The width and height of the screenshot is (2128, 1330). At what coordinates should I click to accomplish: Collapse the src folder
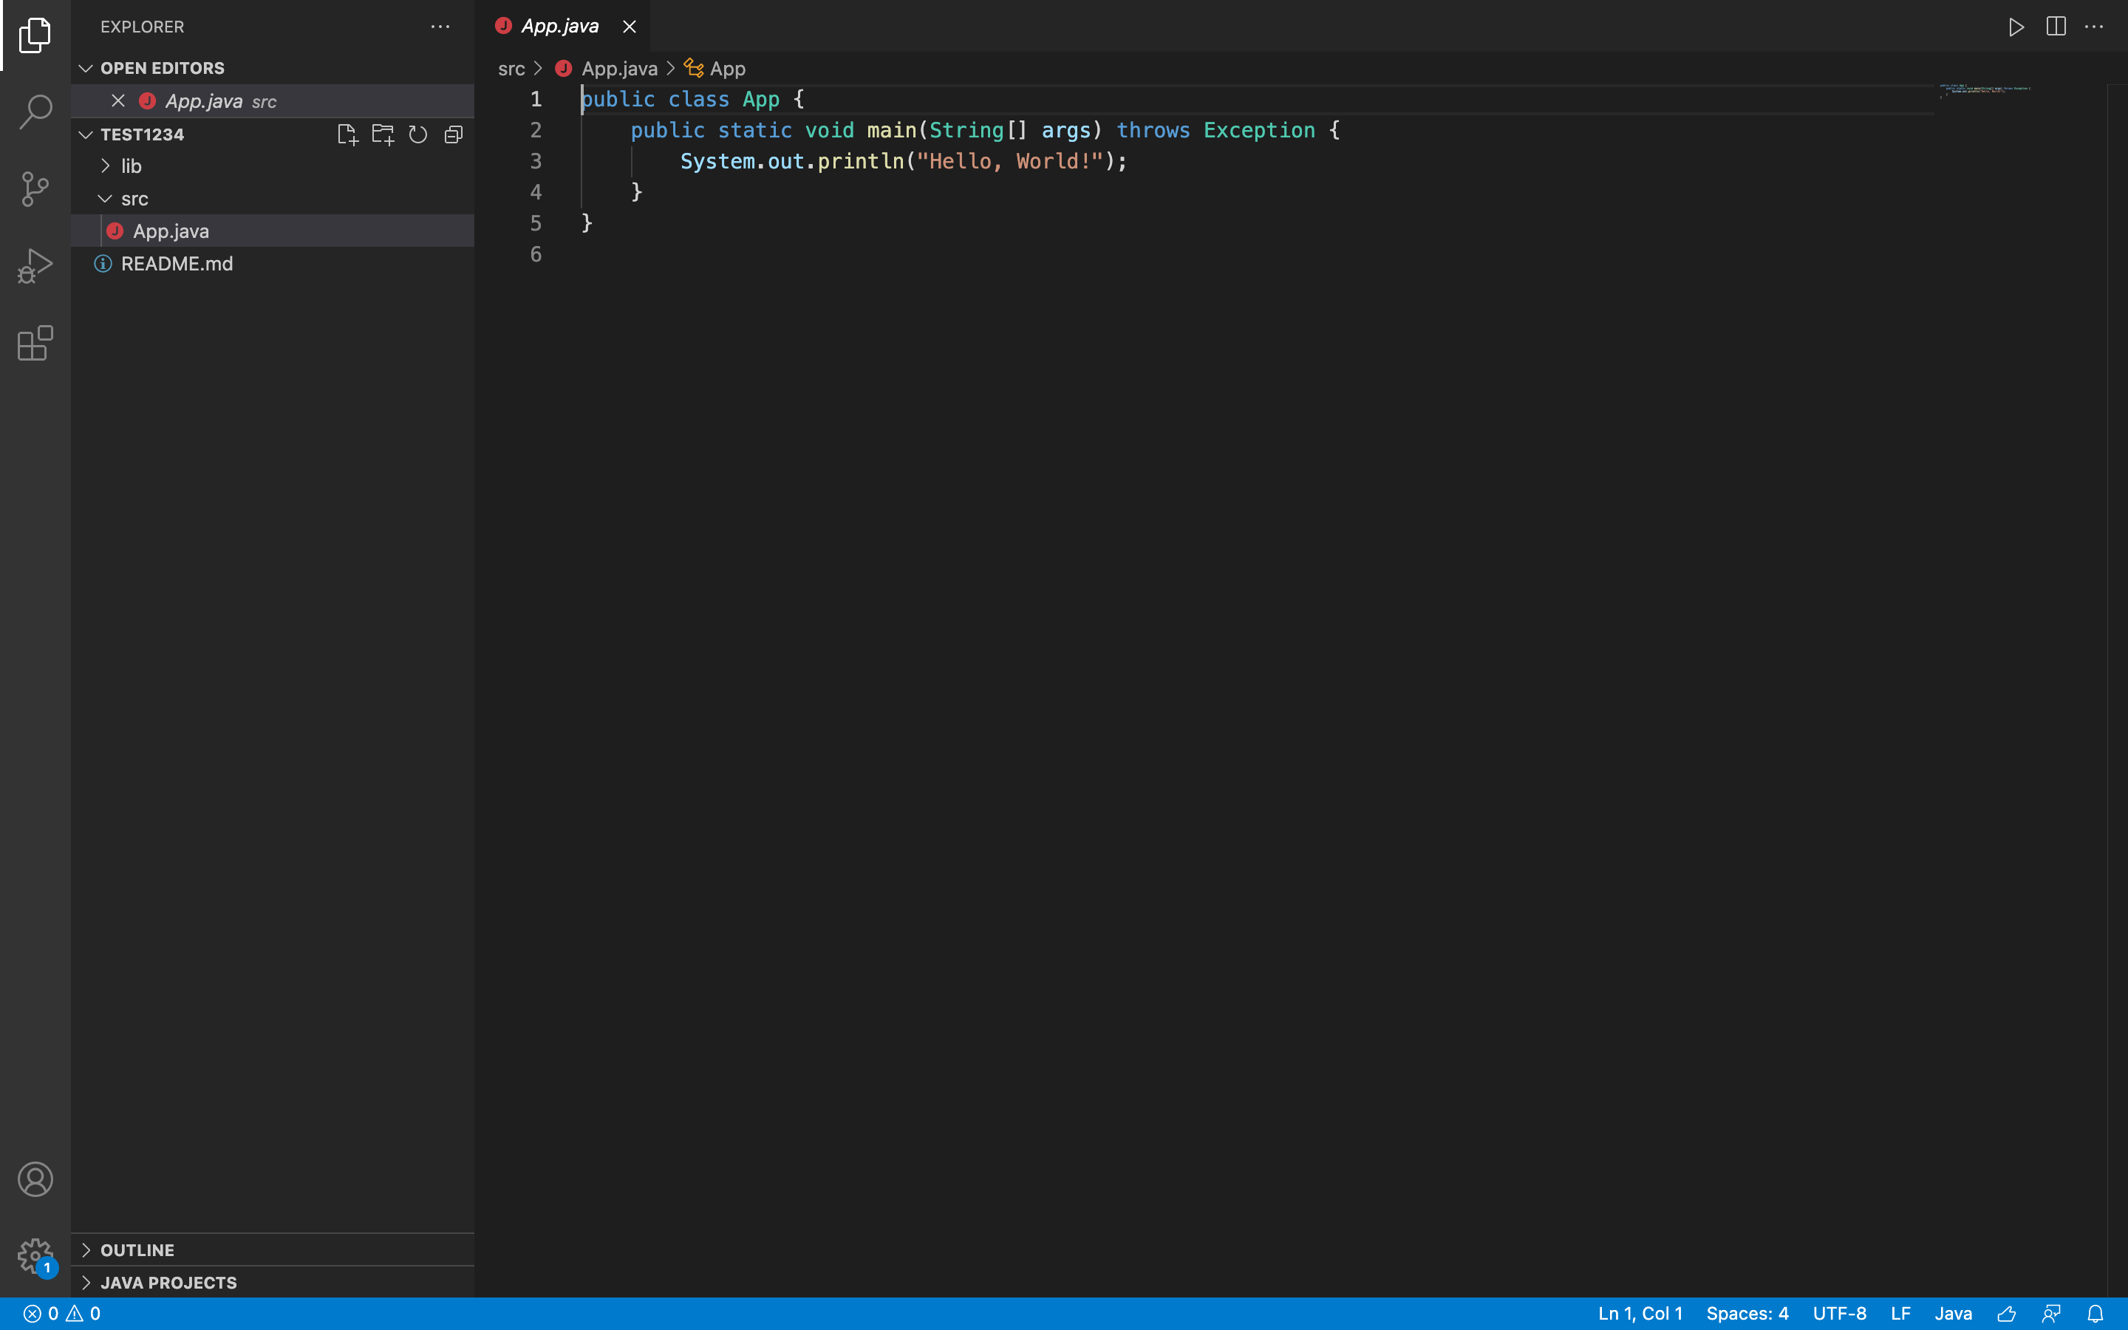point(134,199)
